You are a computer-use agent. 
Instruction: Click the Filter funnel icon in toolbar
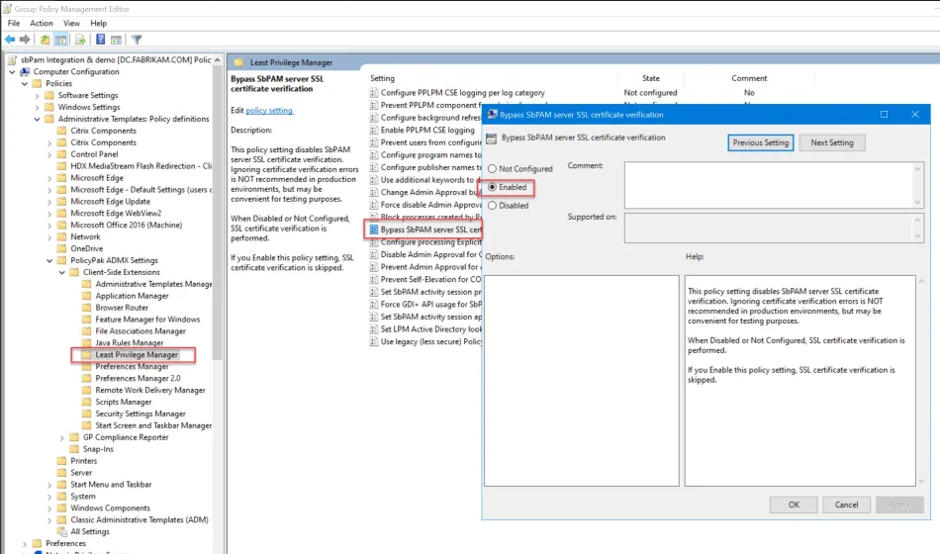point(137,40)
